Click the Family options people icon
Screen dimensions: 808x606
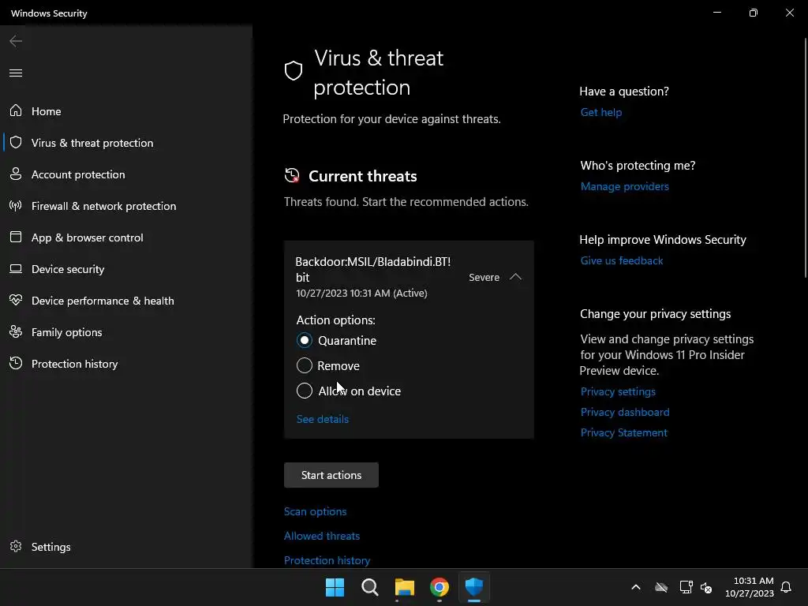16,332
